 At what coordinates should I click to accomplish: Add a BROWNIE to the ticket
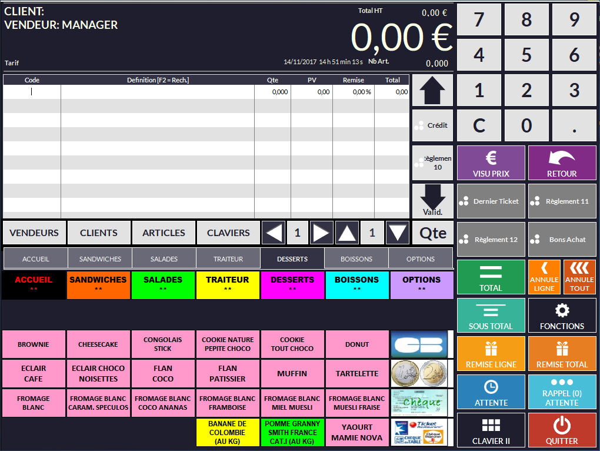(x=34, y=344)
